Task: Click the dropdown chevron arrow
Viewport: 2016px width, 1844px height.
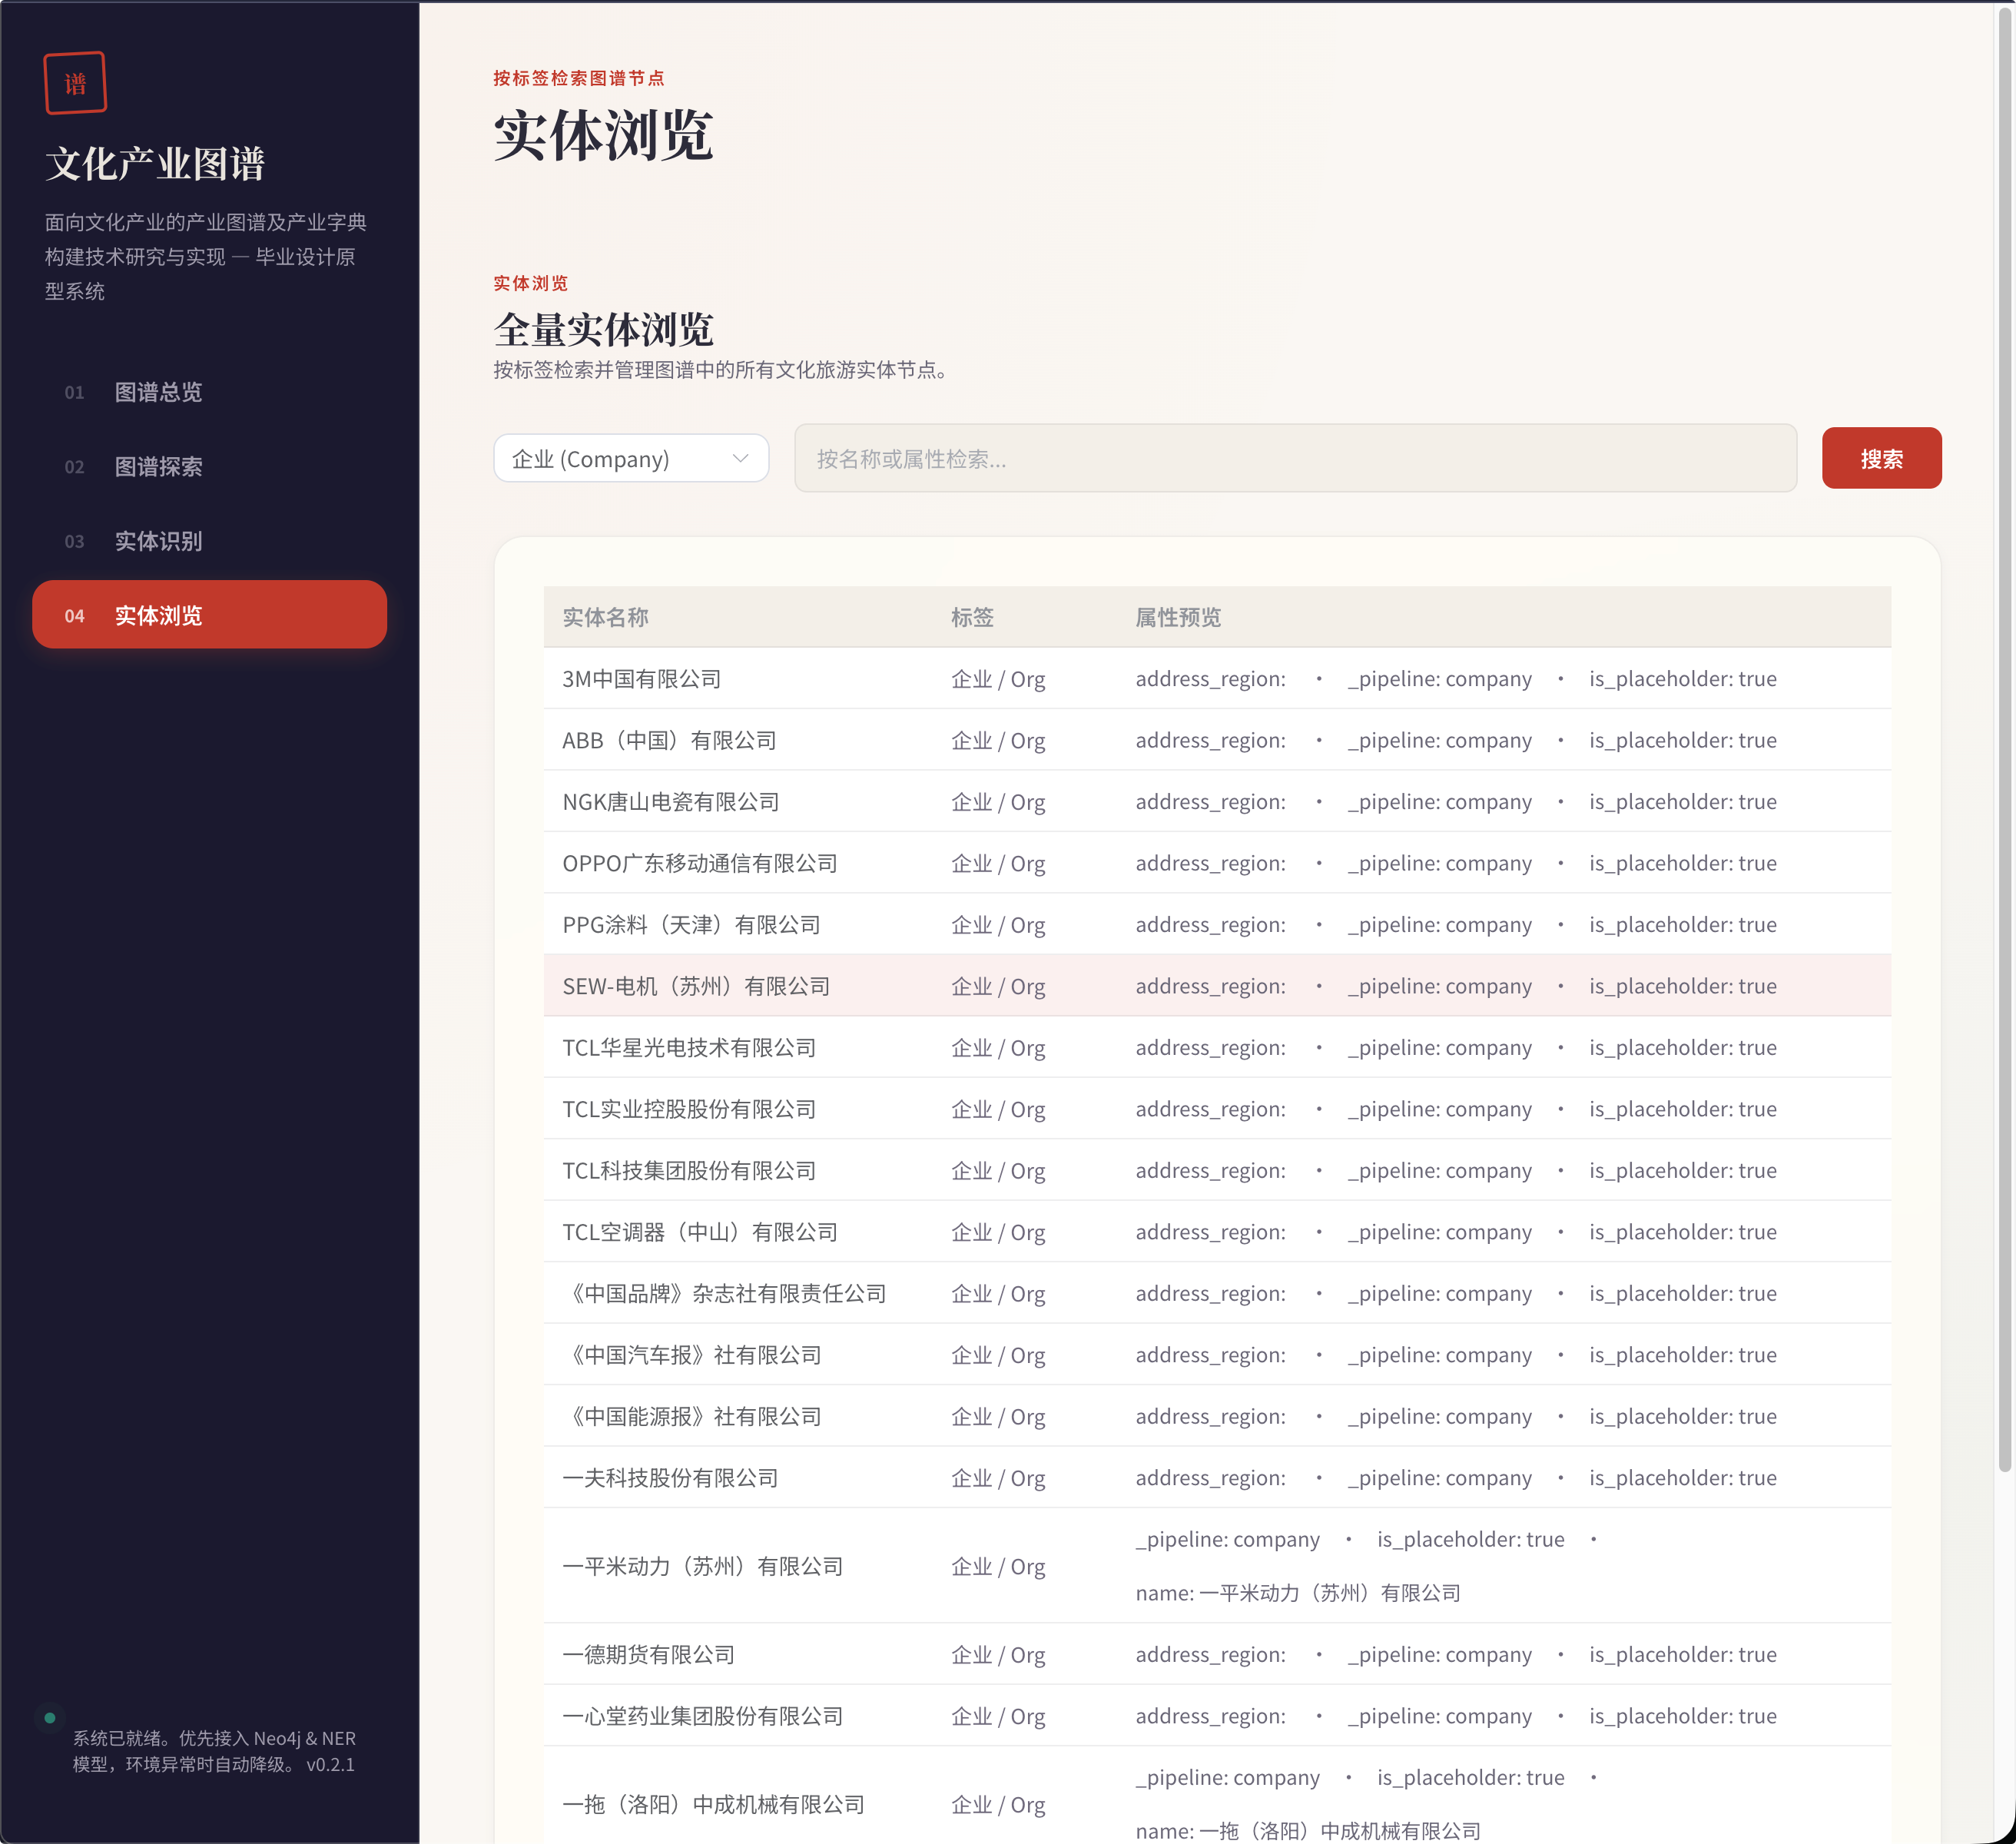Action: pos(740,459)
